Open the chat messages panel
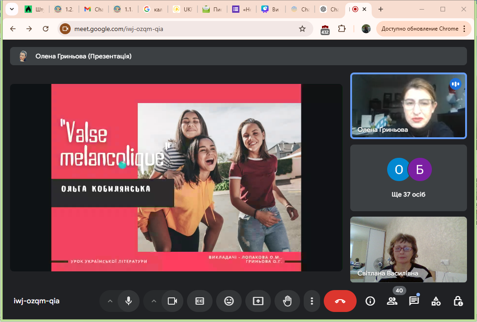Image resolution: width=477 pixels, height=322 pixels. [414, 301]
